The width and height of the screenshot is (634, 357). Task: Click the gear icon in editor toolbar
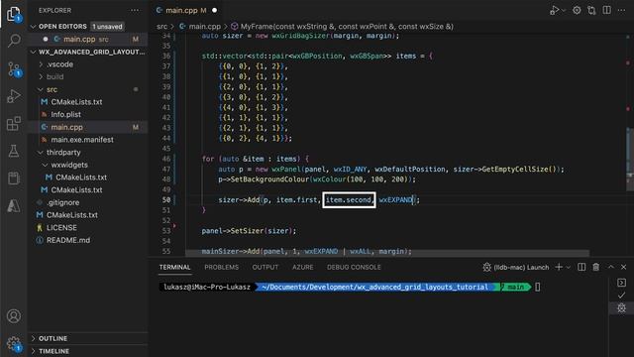pos(577,11)
